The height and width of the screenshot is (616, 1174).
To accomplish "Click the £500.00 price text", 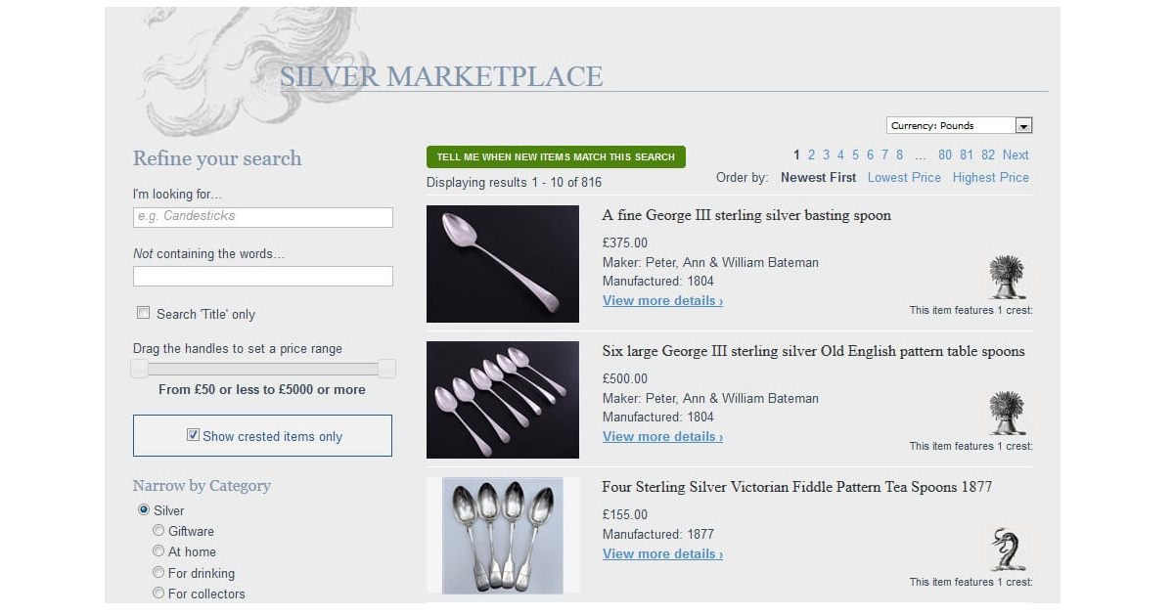I will pyautogui.click(x=625, y=378).
